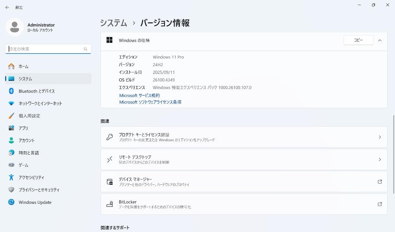Viewport: 395px width, 232px height.
Task: Open BitLocker card
Action: pyautogui.click(x=244, y=204)
